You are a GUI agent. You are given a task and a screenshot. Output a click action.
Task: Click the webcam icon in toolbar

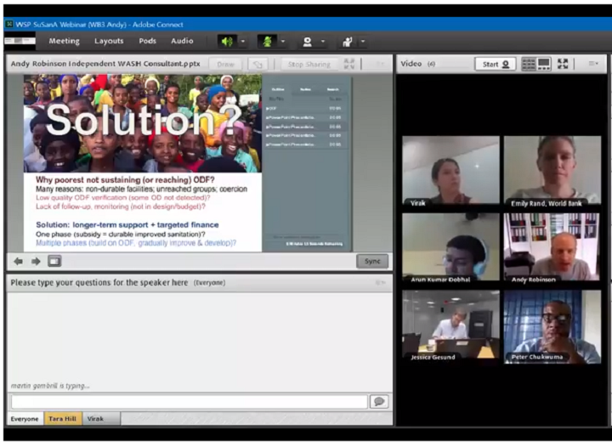click(307, 41)
